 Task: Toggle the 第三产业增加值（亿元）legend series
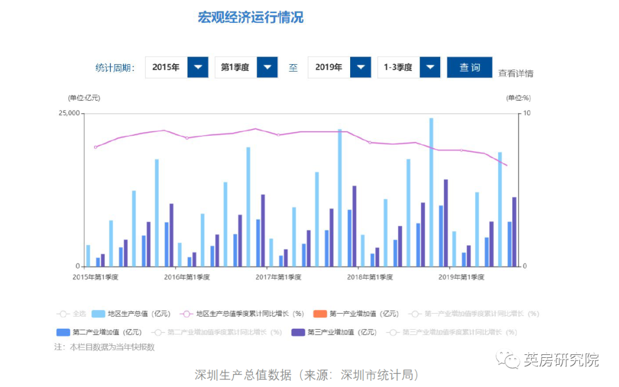[x=334, y=332]
